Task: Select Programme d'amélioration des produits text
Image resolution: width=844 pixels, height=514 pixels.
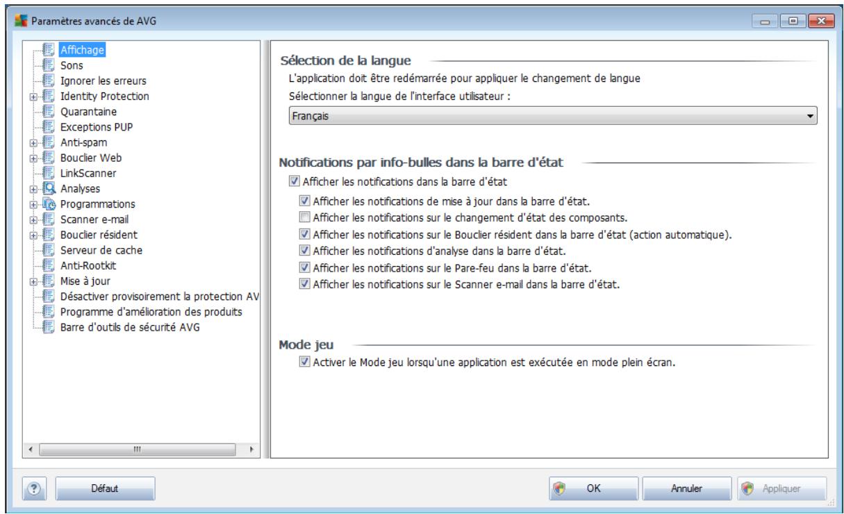Action: point(151,312)
